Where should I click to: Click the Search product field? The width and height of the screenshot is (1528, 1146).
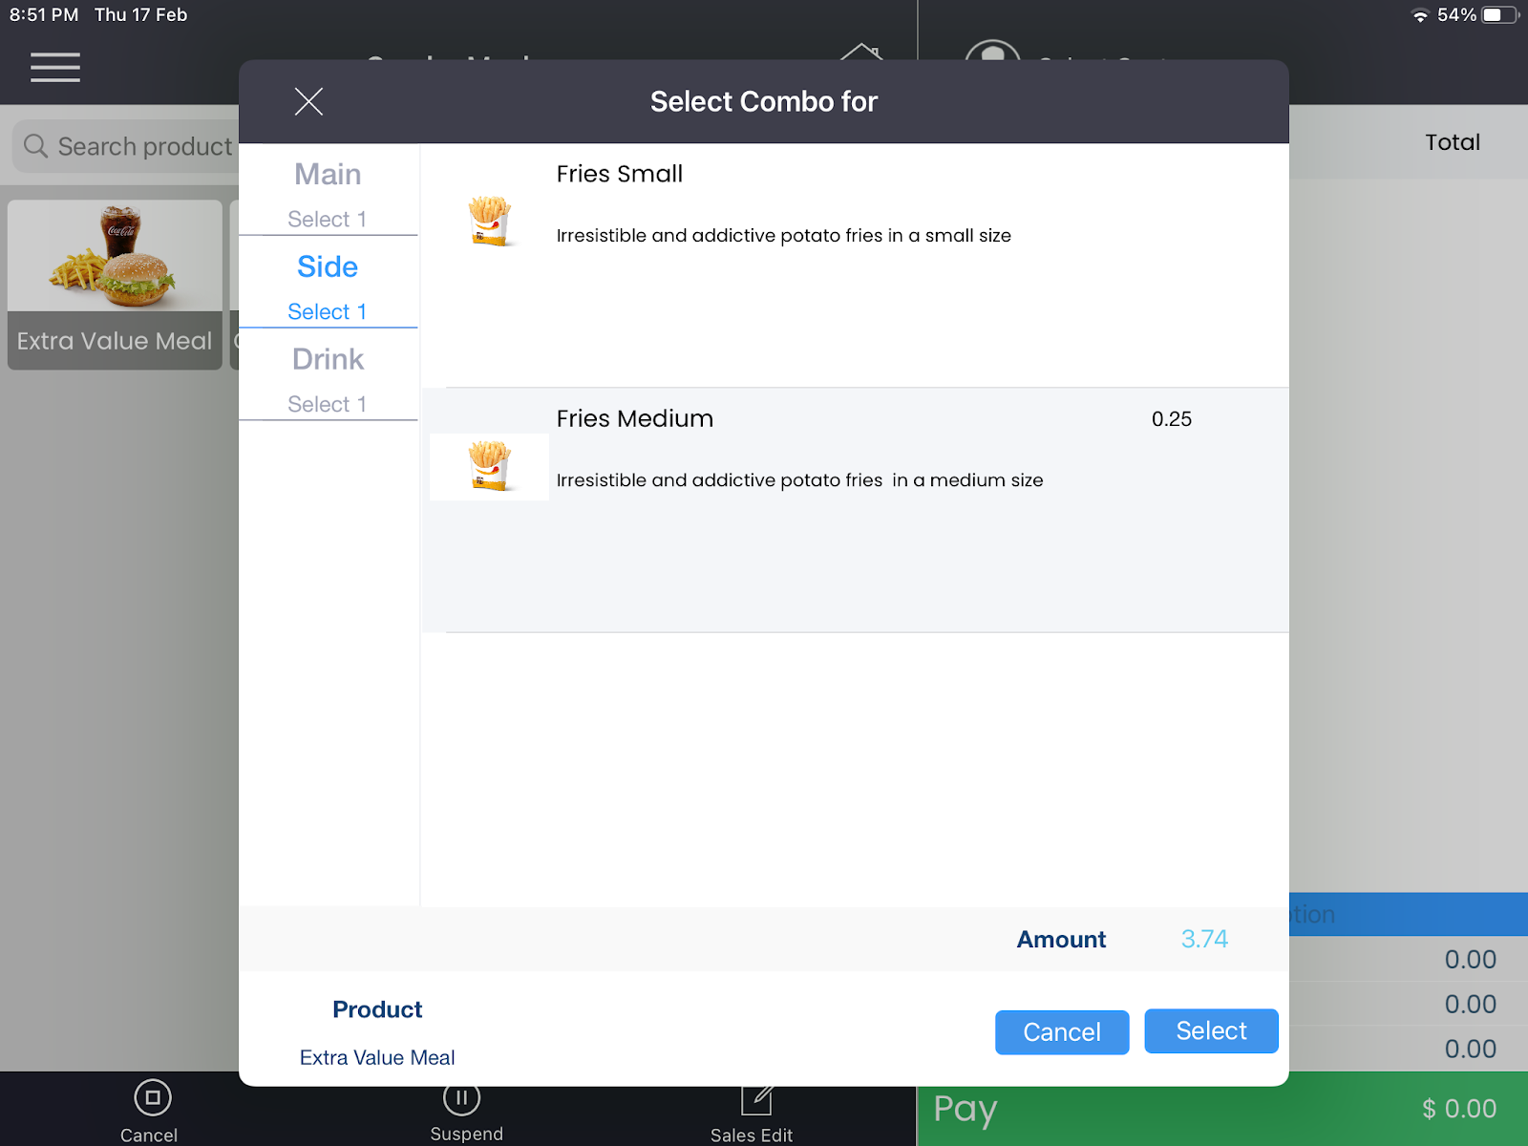[143, 146]
